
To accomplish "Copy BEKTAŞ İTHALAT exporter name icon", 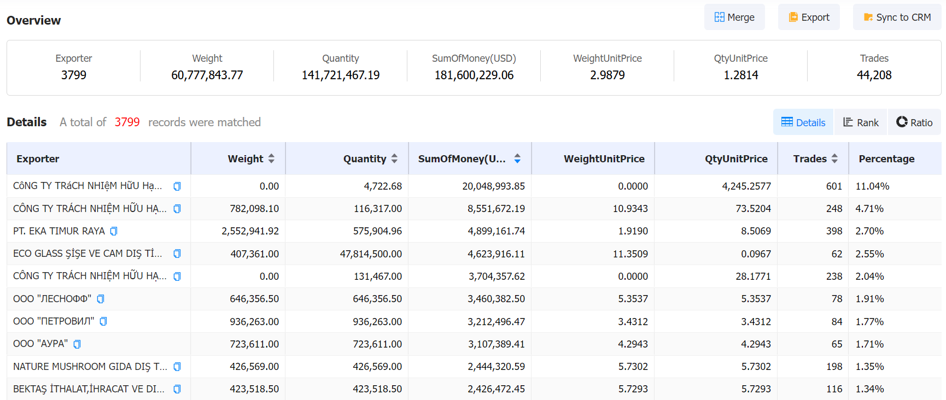I will tap(177, 389).
